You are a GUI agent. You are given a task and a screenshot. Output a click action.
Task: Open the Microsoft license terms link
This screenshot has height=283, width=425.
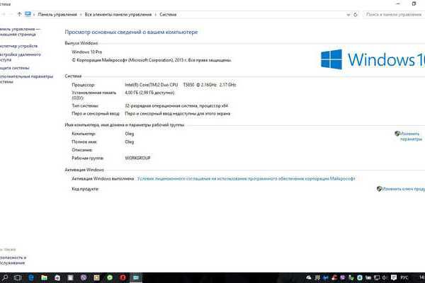pos(246,179)
